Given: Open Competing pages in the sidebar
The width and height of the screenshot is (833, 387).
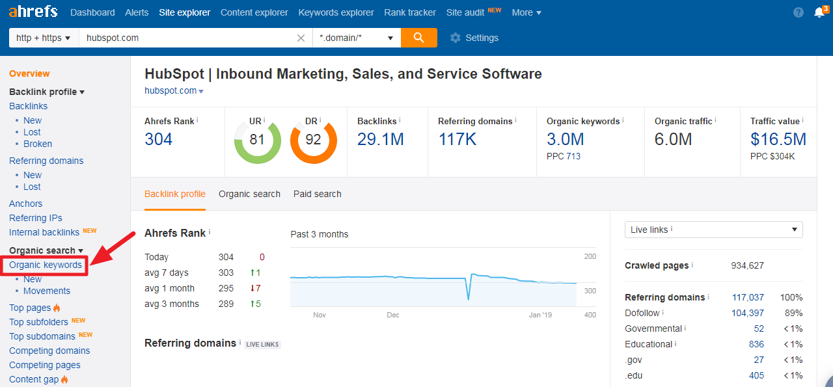Looking at the screenshot, I should click(45, 365).
